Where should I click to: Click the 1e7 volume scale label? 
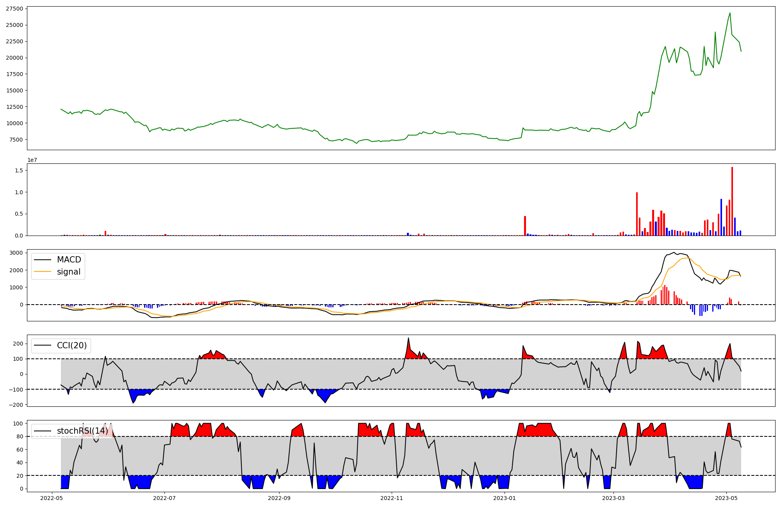click(x=32, y=160)
